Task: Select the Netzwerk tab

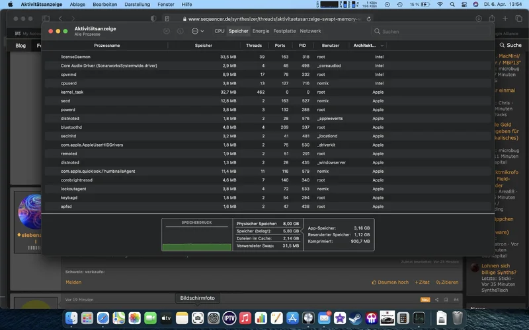Action: pyautogui.click(x=310, y=31)
